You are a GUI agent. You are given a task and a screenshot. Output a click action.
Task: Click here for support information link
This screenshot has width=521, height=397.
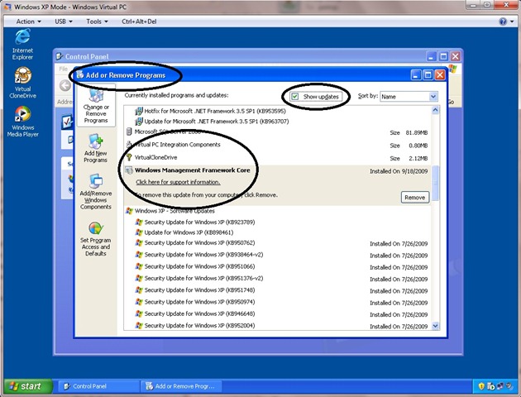tap(178, 182)
